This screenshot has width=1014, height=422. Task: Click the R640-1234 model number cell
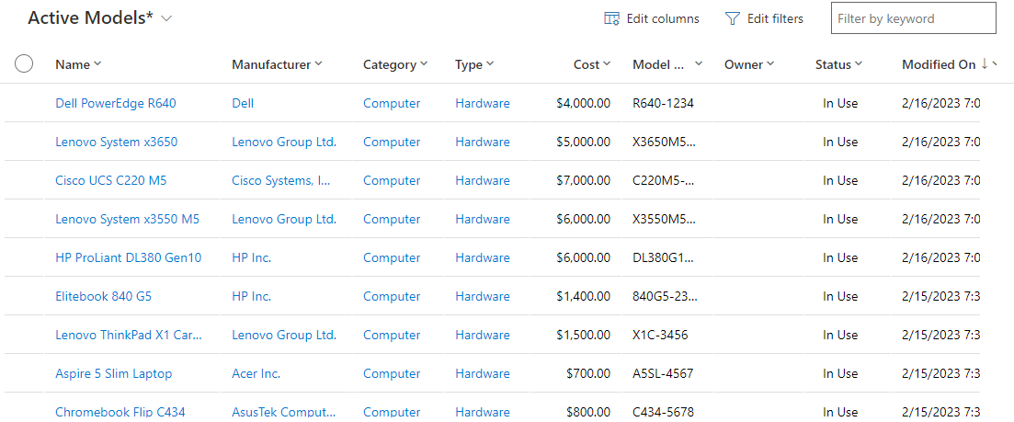[x=664, y=103]
